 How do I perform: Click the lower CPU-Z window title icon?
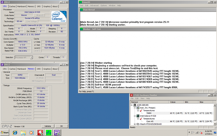tap(2, 65)
